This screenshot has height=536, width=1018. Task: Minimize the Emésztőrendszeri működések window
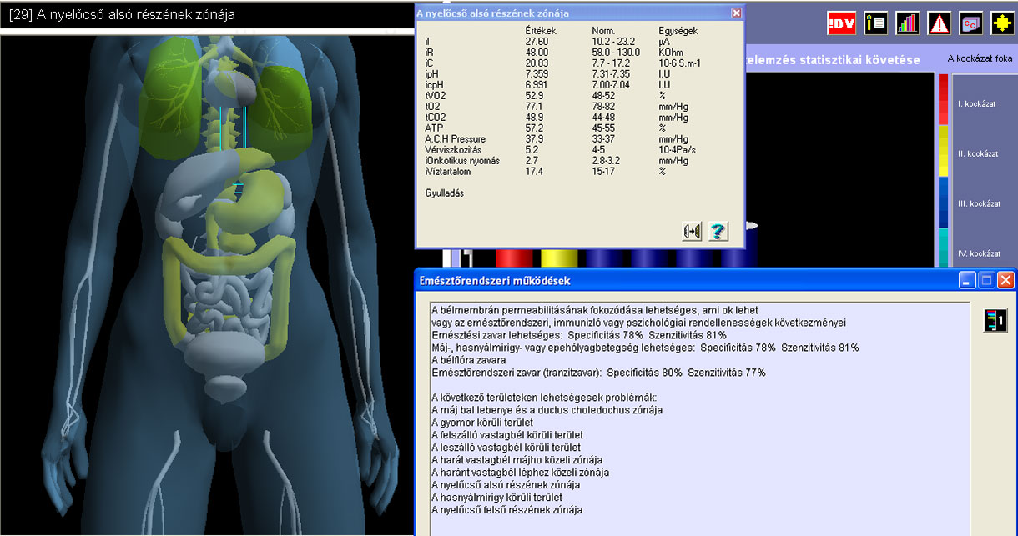click(967, 280)
